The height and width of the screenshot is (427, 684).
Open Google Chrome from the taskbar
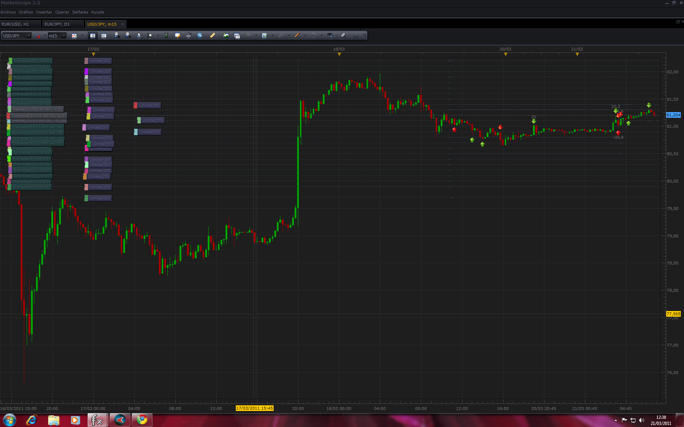(142, 420)
